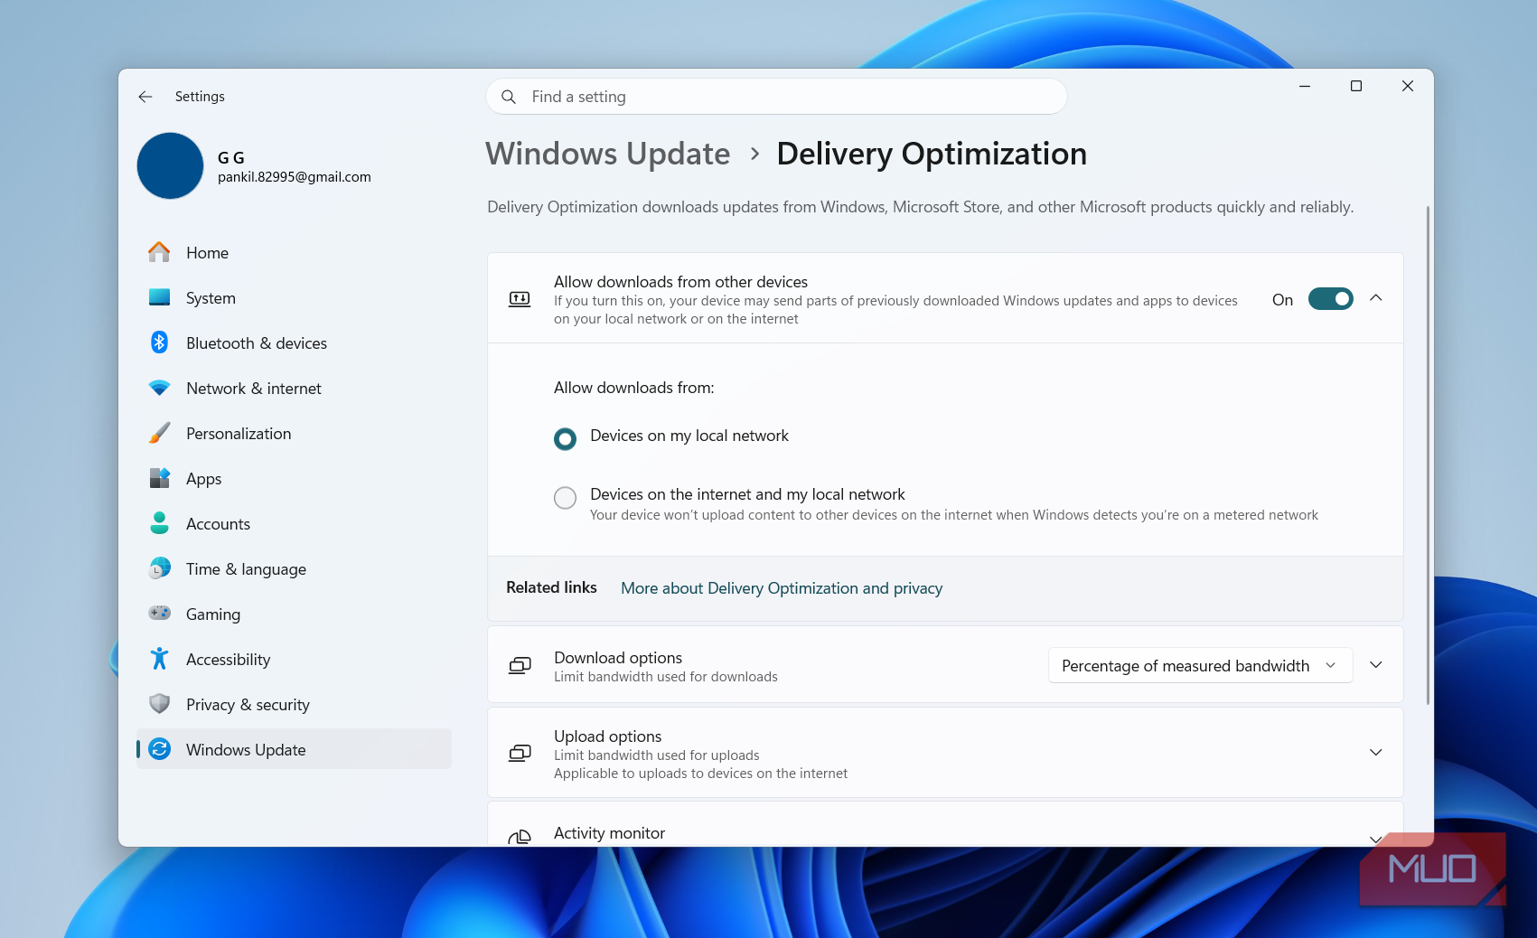Expand the Activity monitor section
This screenshot has width=1537, height=938.
1376,839
